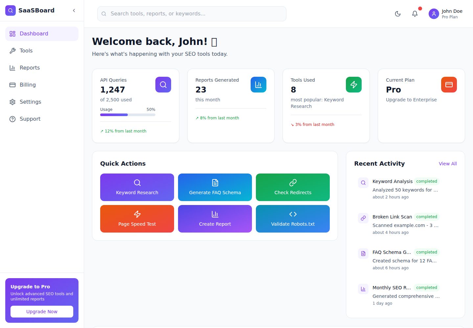473x328 pixels.
Task: Open notifications bell
Action: [x=415, y=14]
